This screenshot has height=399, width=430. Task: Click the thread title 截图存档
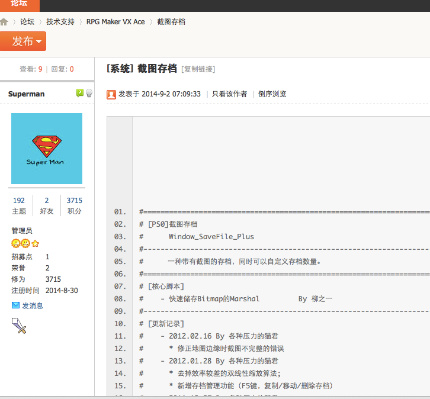pyautogui.click(x=157, y=69)
